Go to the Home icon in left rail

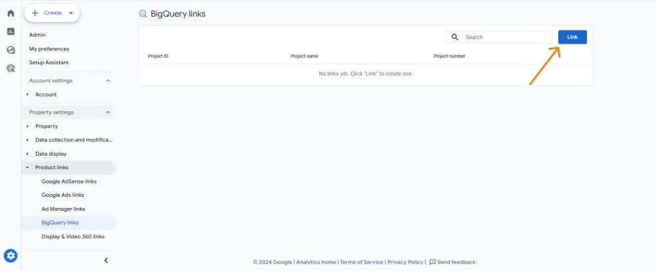click(x=11, y=13)
